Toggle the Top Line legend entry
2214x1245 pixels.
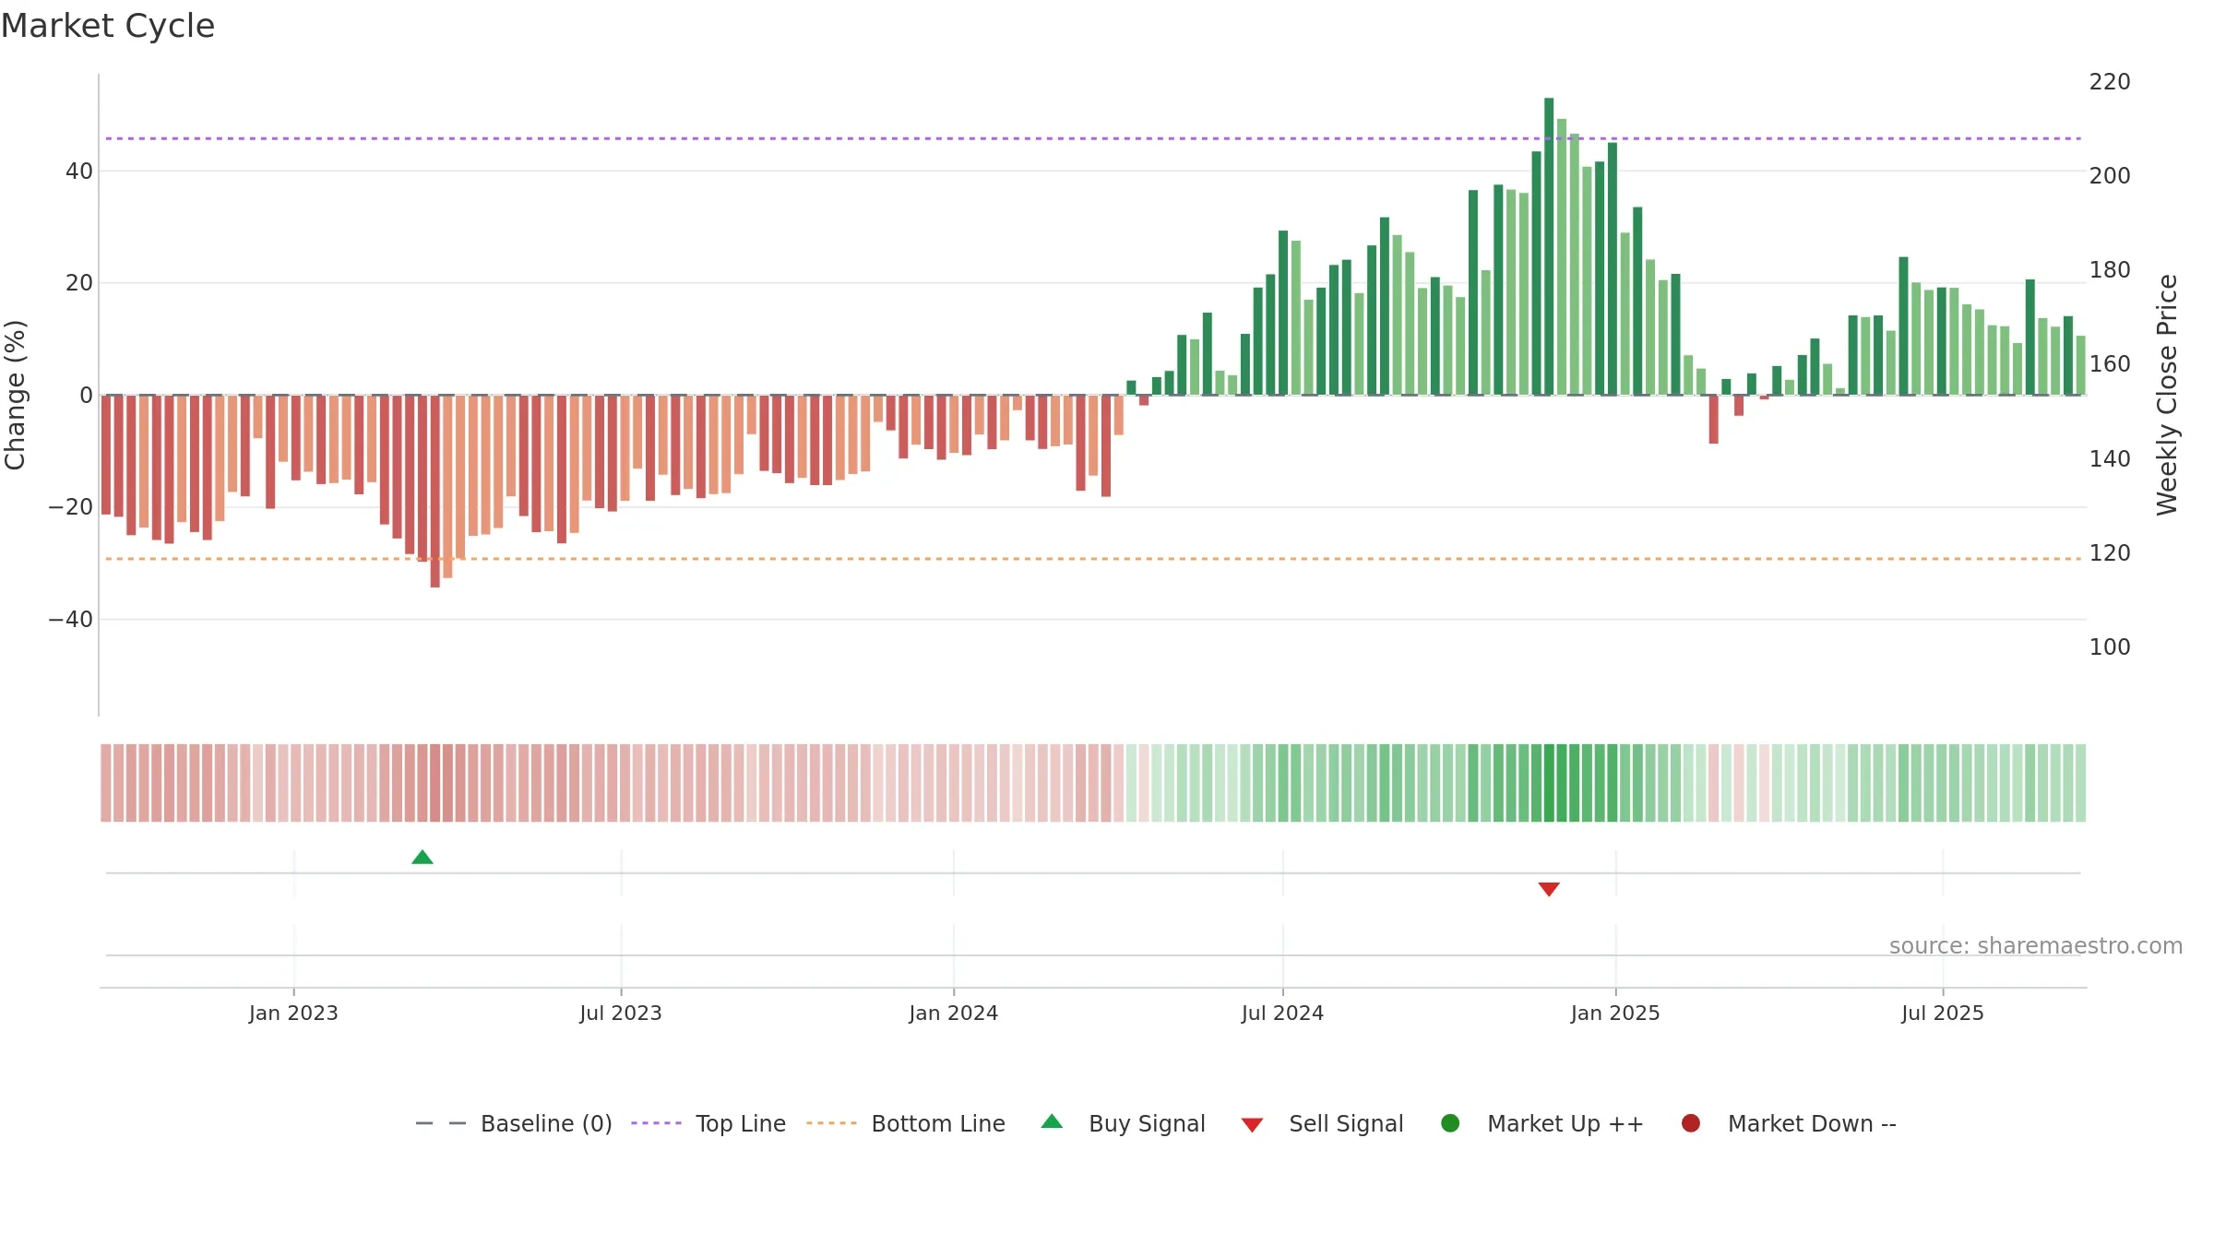click(708, 1123)
